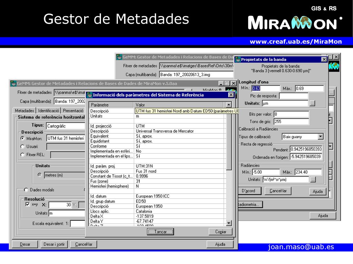Click the www.creaf.uab.es/MiraMon link
The image size is (353, 264).
[x=296, y=42]
